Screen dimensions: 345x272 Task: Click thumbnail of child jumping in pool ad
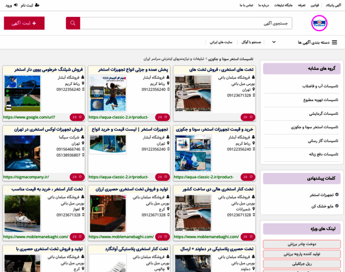[108, 93]
